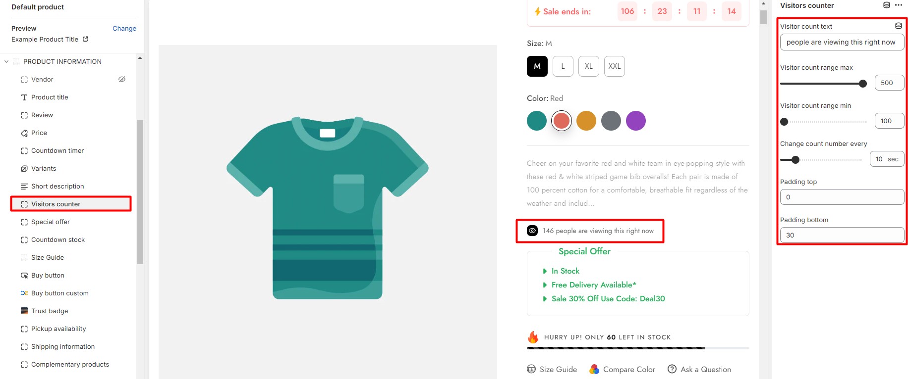
Task: Click the Change preview link
Action: tap(124, 28)
